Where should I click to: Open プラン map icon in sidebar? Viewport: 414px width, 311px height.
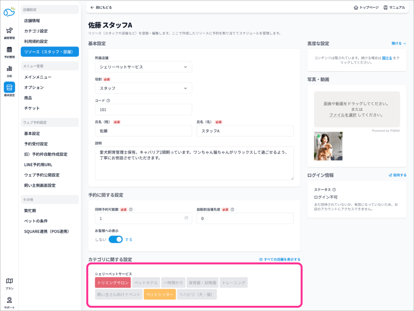9,283
